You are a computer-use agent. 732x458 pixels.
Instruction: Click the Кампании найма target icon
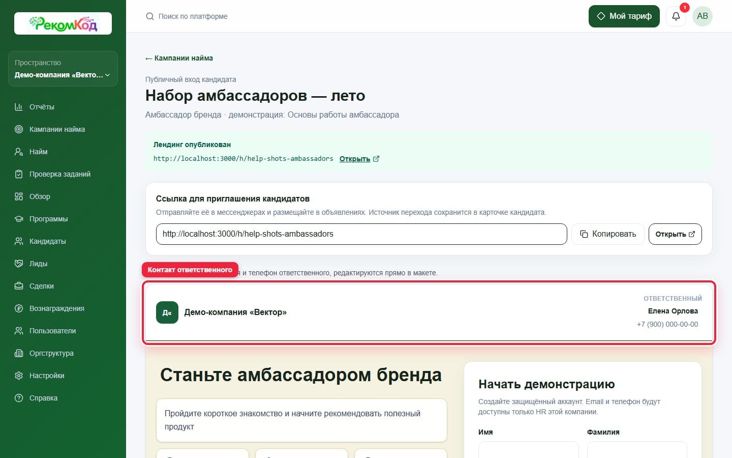pyautogui.click(x=19, y=129)
